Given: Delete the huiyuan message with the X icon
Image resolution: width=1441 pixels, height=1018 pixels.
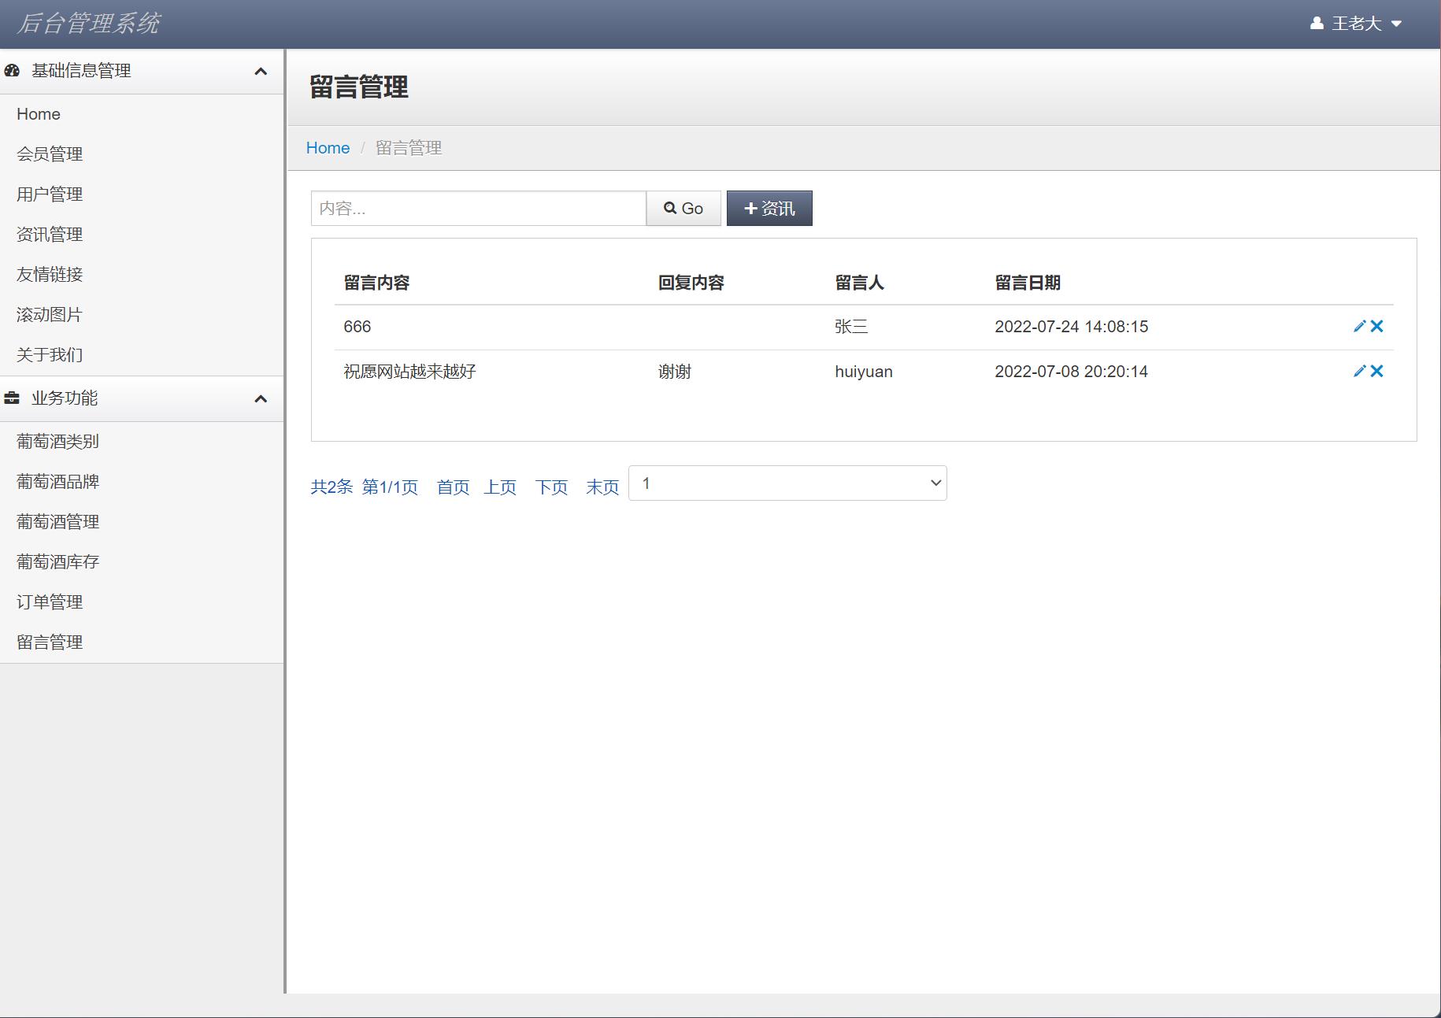Looking at the screenshot, I should pyautogui.click(x=1376, y=371).
